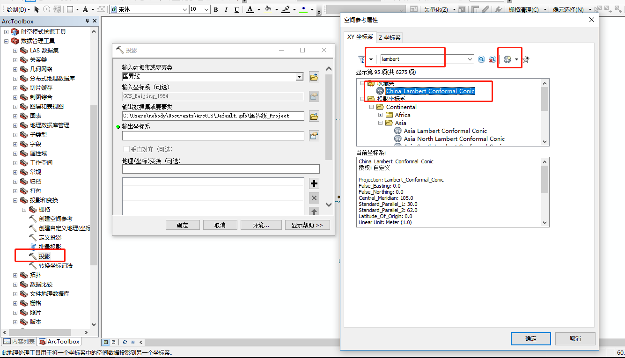Screen dimensions: 625x358
Task: Click the 输出坐标系 text field
Action: (x=213, y=136)
